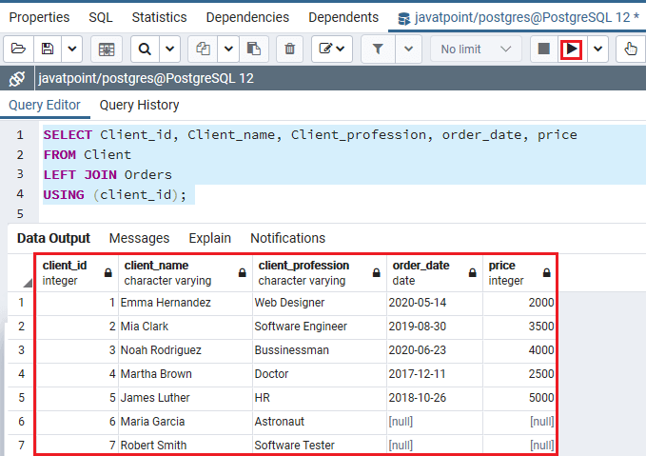Click the Execute query play button

(572, 50)
